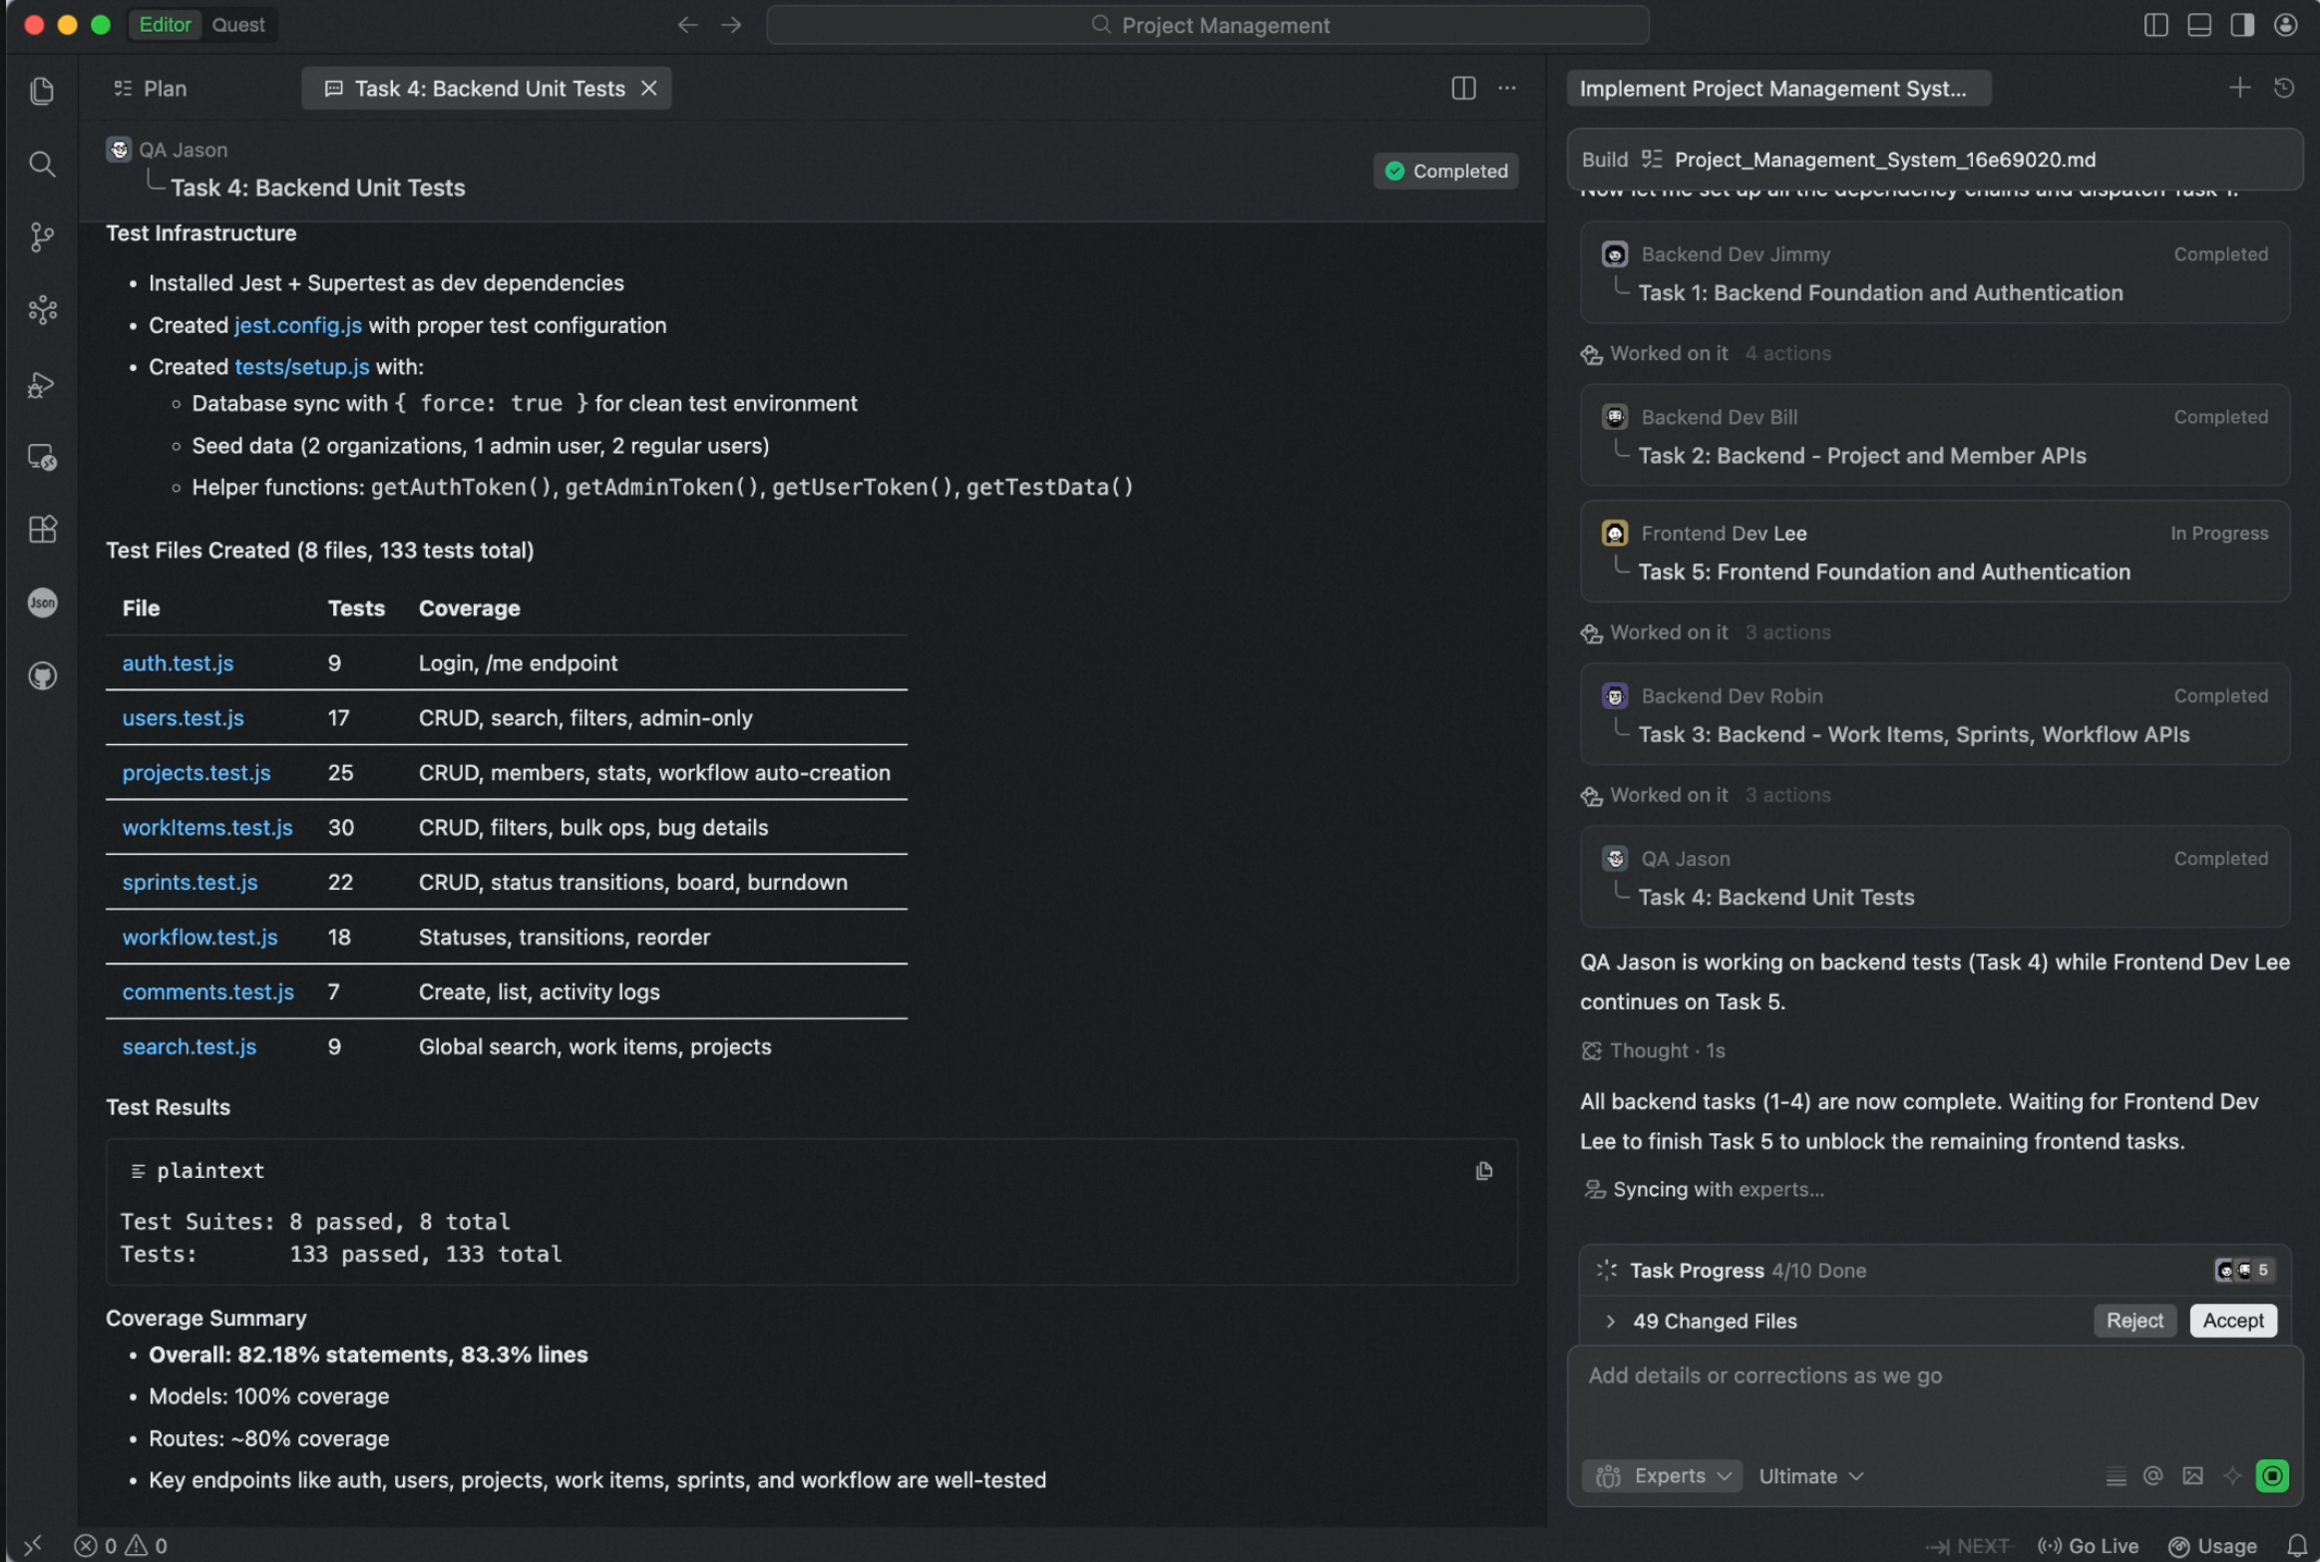Viewport: 2320px width, 1562px height.
Task: Toggle the secondary sidebar layout icon
Action: (2242, 25)
